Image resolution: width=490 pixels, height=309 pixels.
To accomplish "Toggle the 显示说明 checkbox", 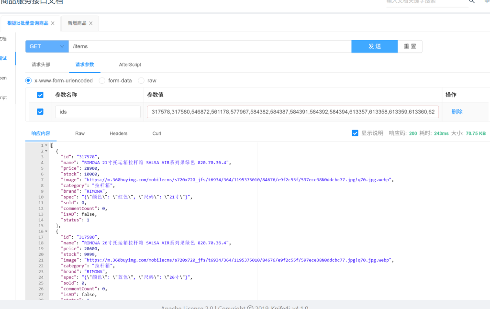I will (x=355, y=133).
